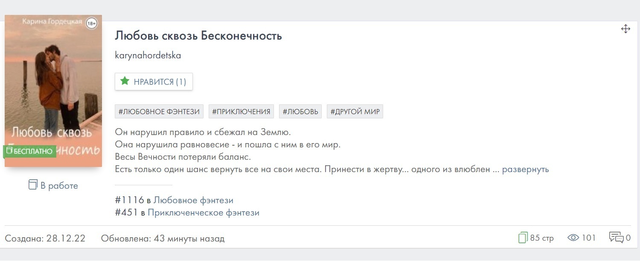Click the 18+ age rating badge
640x276 pixels.
click(x=91, y=23)
